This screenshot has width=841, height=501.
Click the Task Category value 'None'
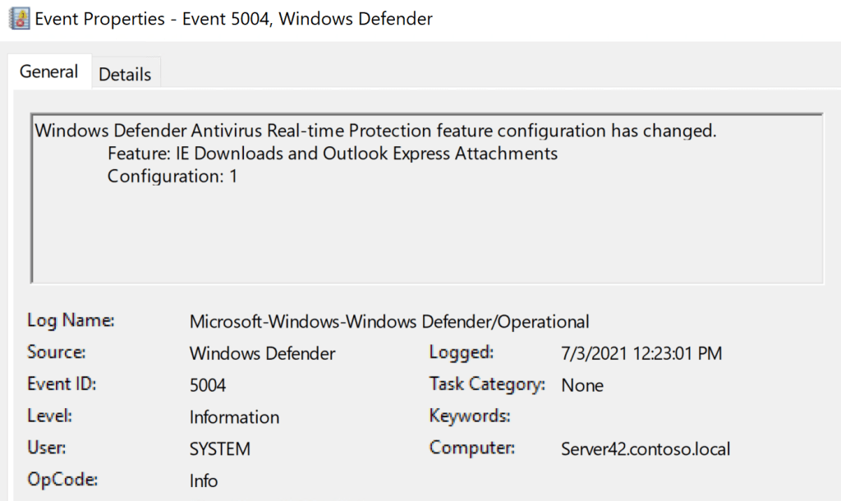click(x=582, y=385)
